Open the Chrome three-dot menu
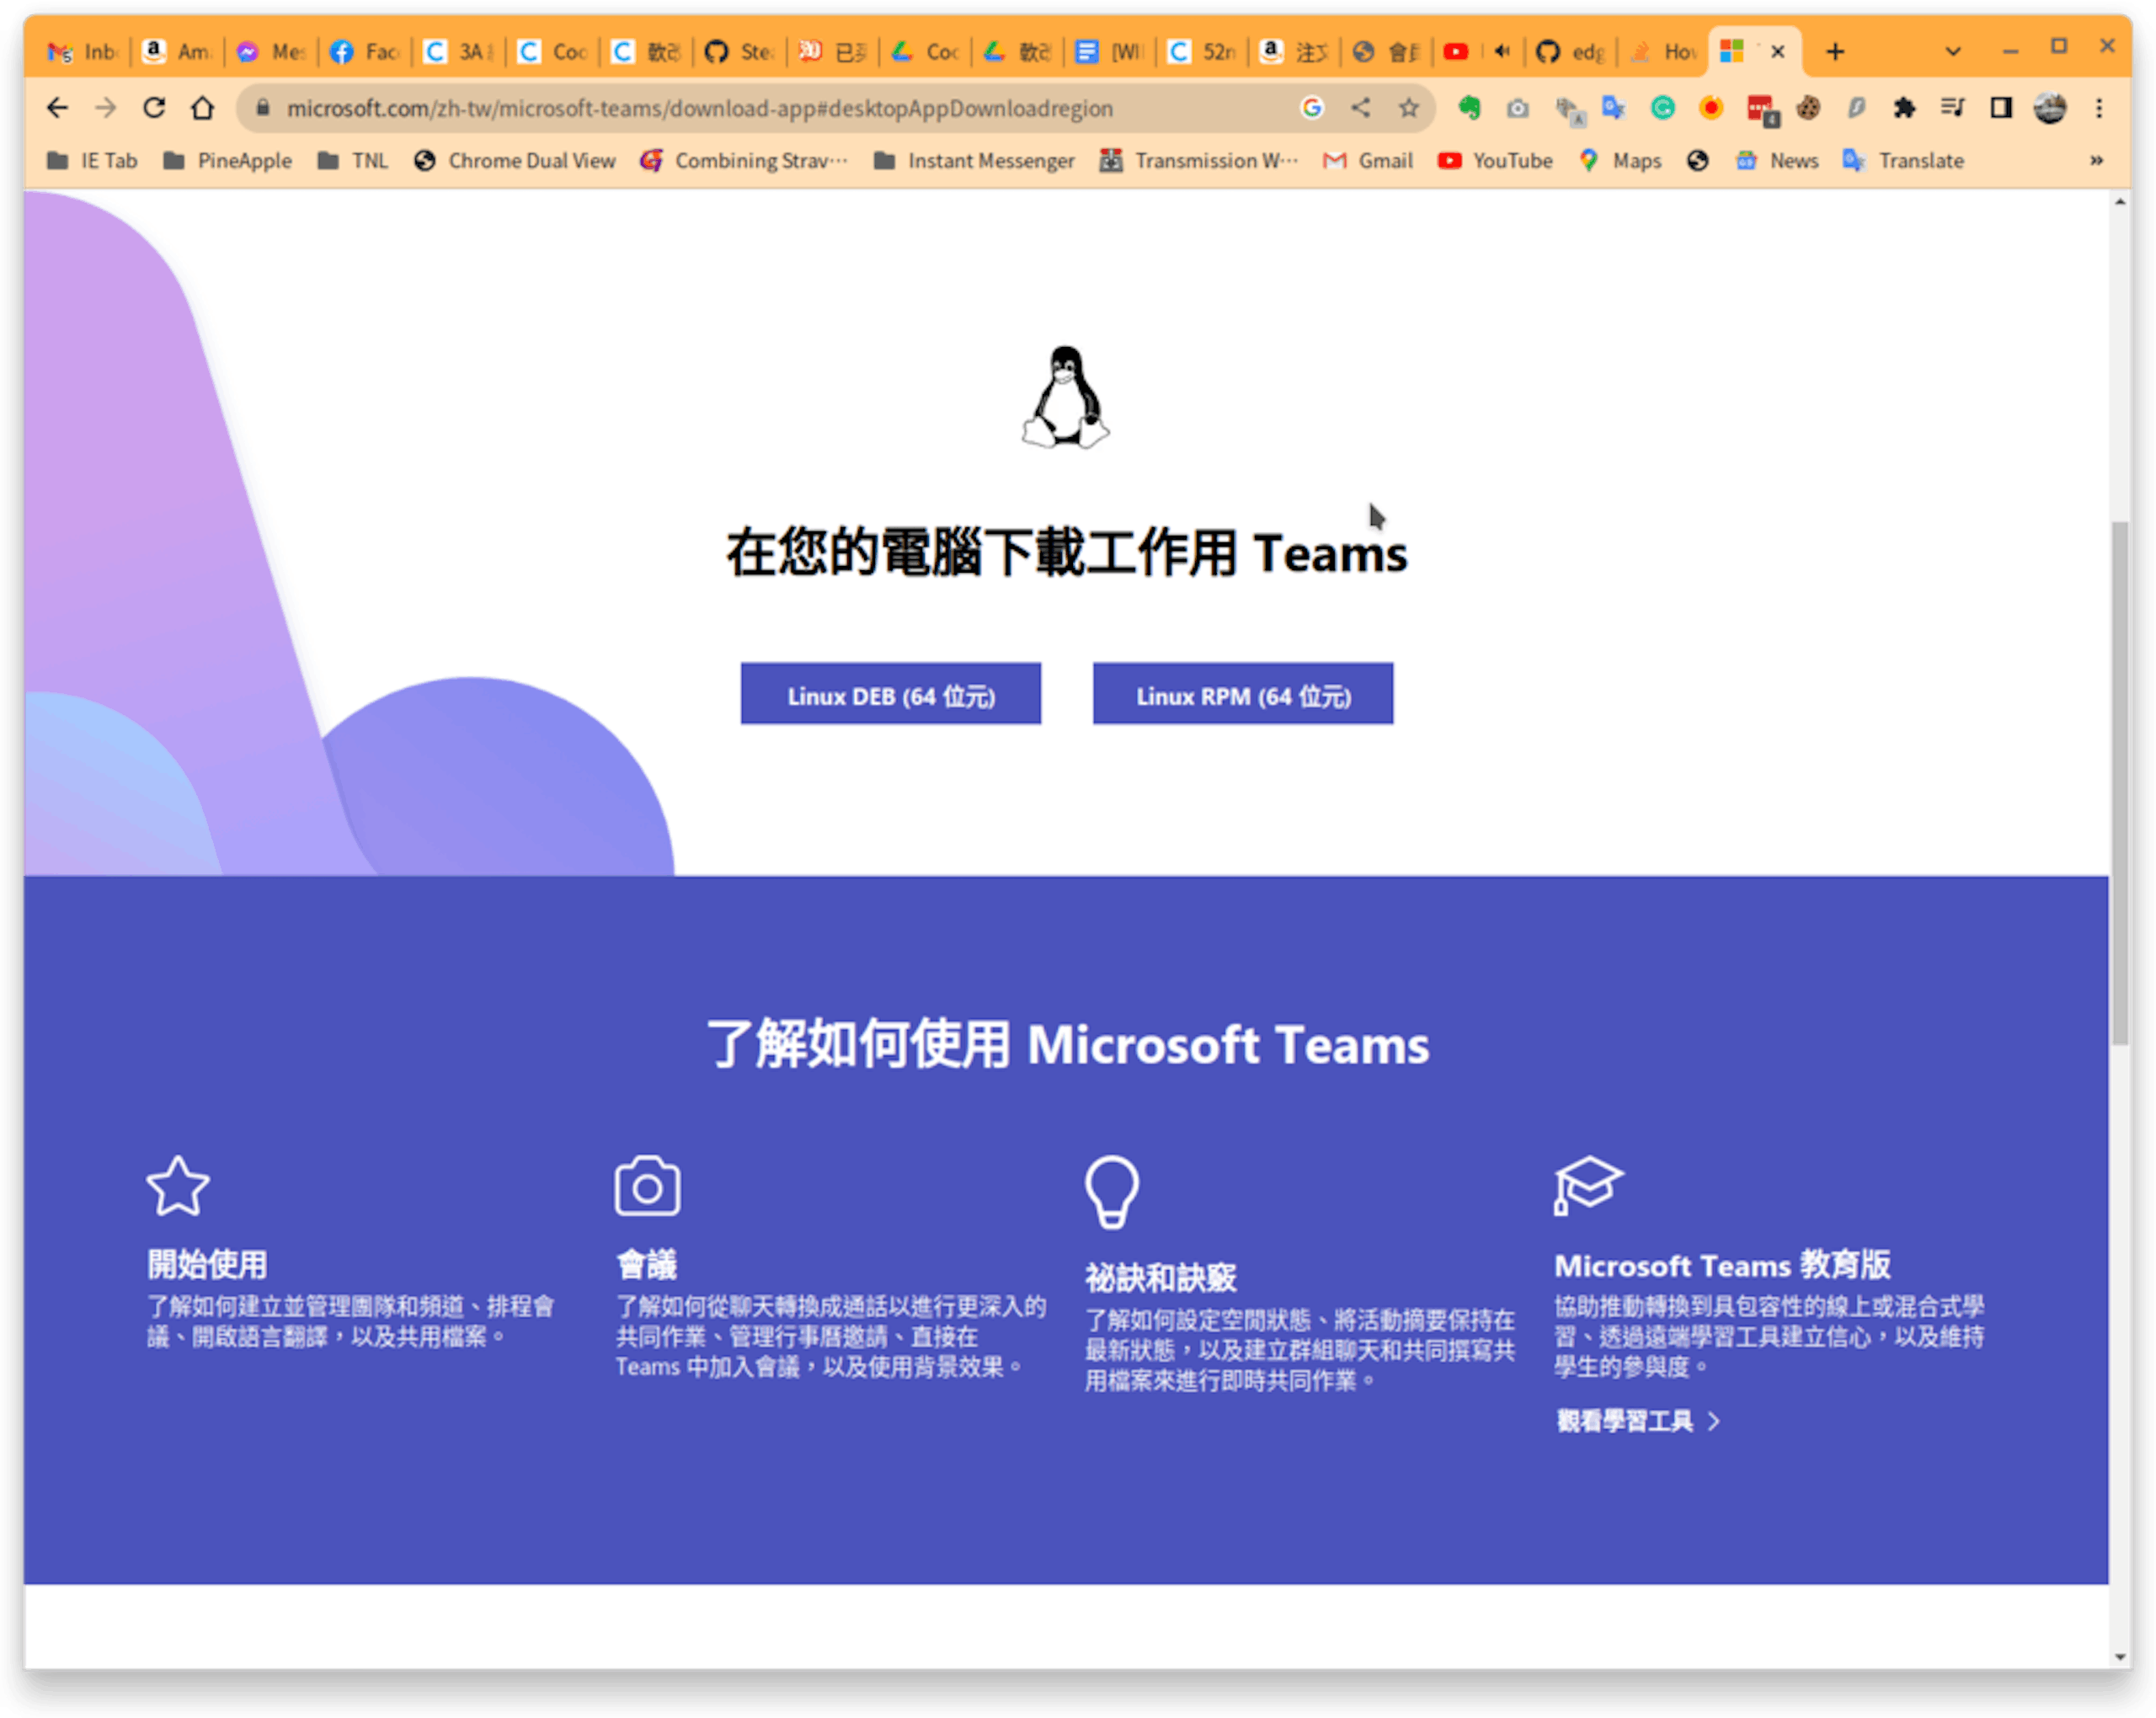 click(x=2099, y=108)
